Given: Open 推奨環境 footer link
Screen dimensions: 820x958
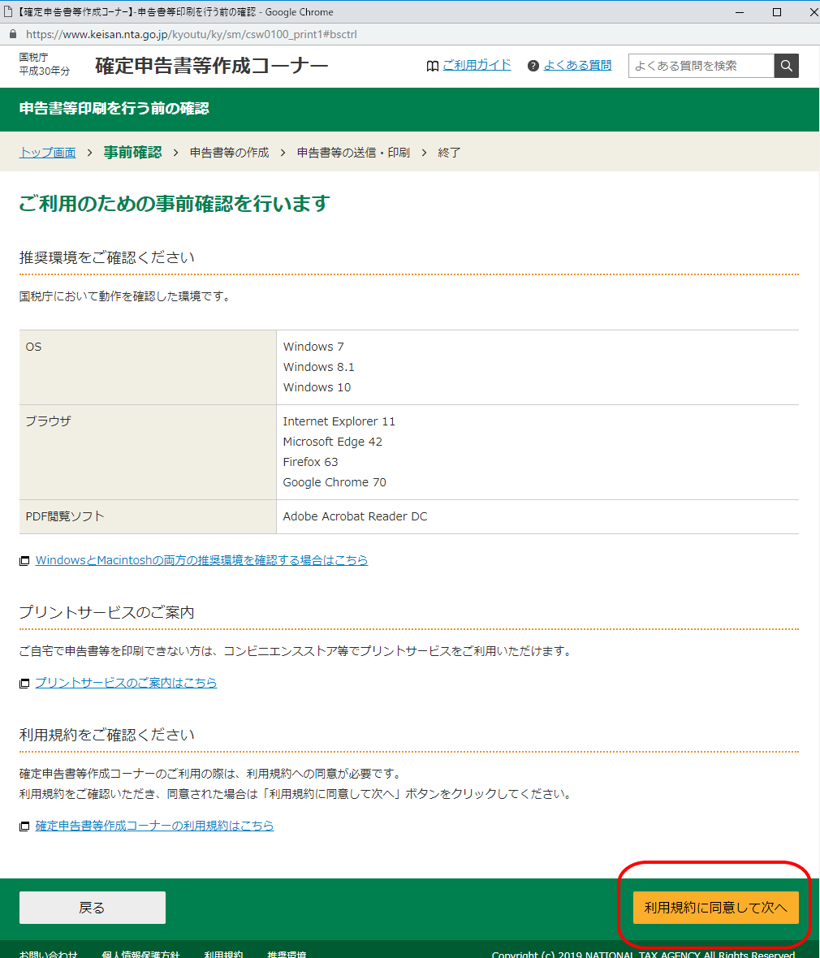Looking at the screenshot, I should pos(287,954).
